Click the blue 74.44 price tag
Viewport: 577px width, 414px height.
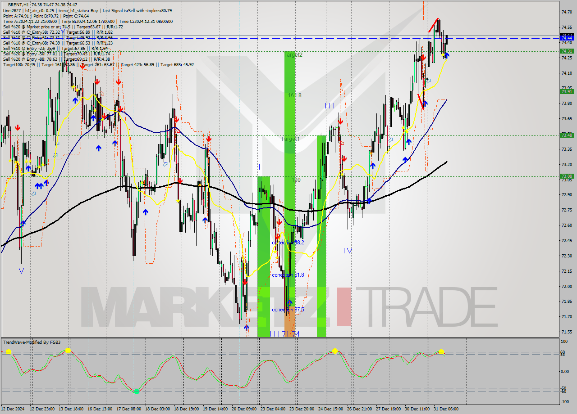click(x=566, y=38)
